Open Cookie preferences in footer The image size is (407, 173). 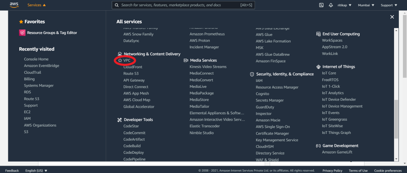click(388, 171)
